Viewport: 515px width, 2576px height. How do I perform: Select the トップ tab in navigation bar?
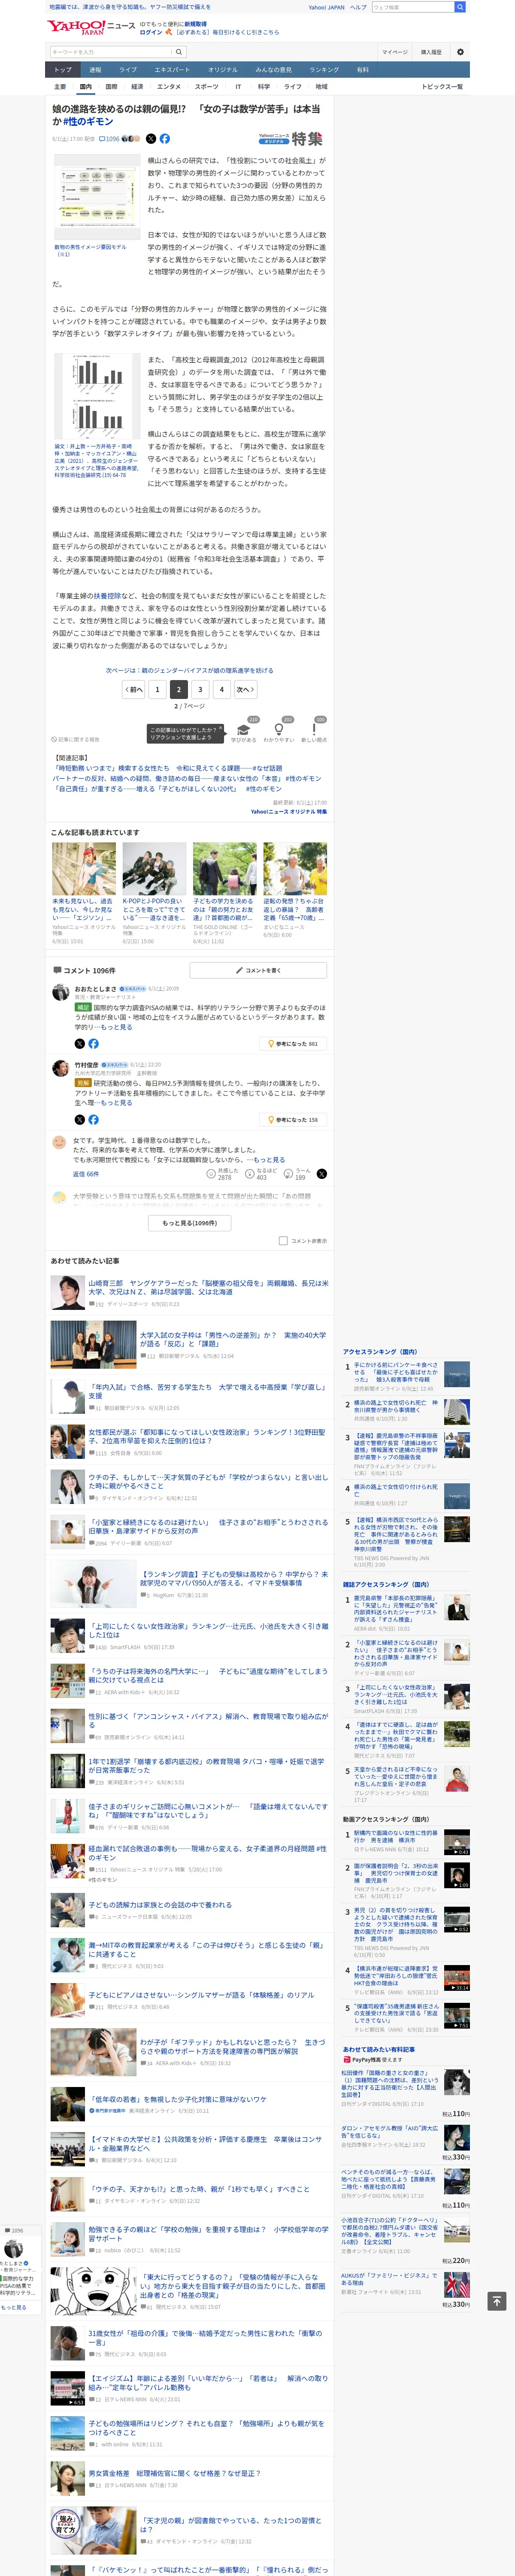(63, 70)
